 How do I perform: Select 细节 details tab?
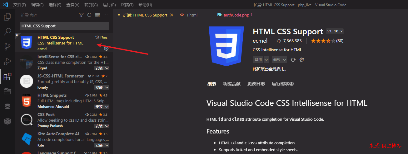[211, 84]
